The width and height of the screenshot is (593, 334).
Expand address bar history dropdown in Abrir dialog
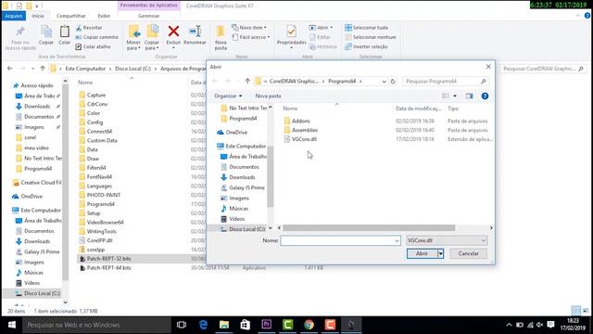click(384, 82)
